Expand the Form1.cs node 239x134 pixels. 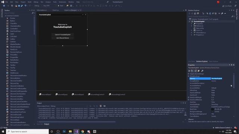pos(192,31)
